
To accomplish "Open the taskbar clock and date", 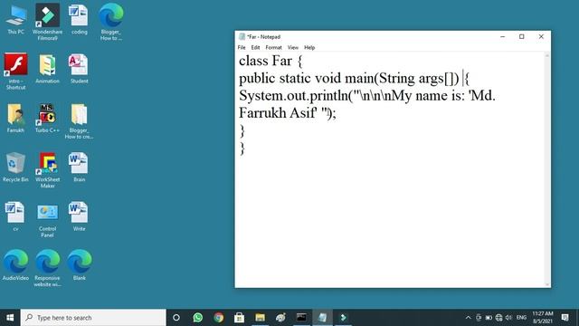I will click(543, 318).
